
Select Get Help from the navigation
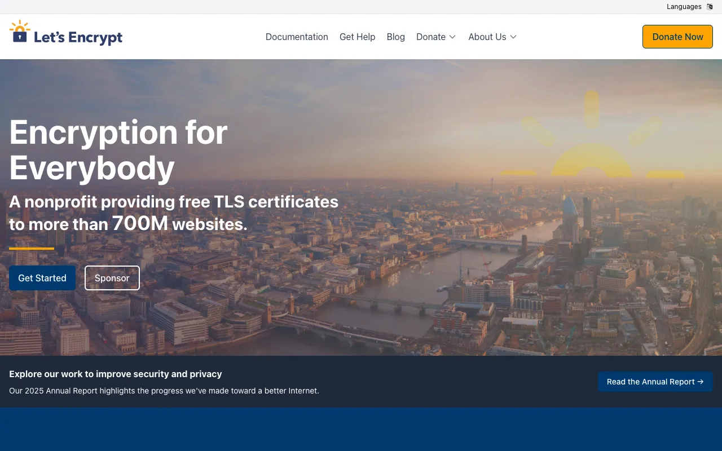tap(357, 37)
